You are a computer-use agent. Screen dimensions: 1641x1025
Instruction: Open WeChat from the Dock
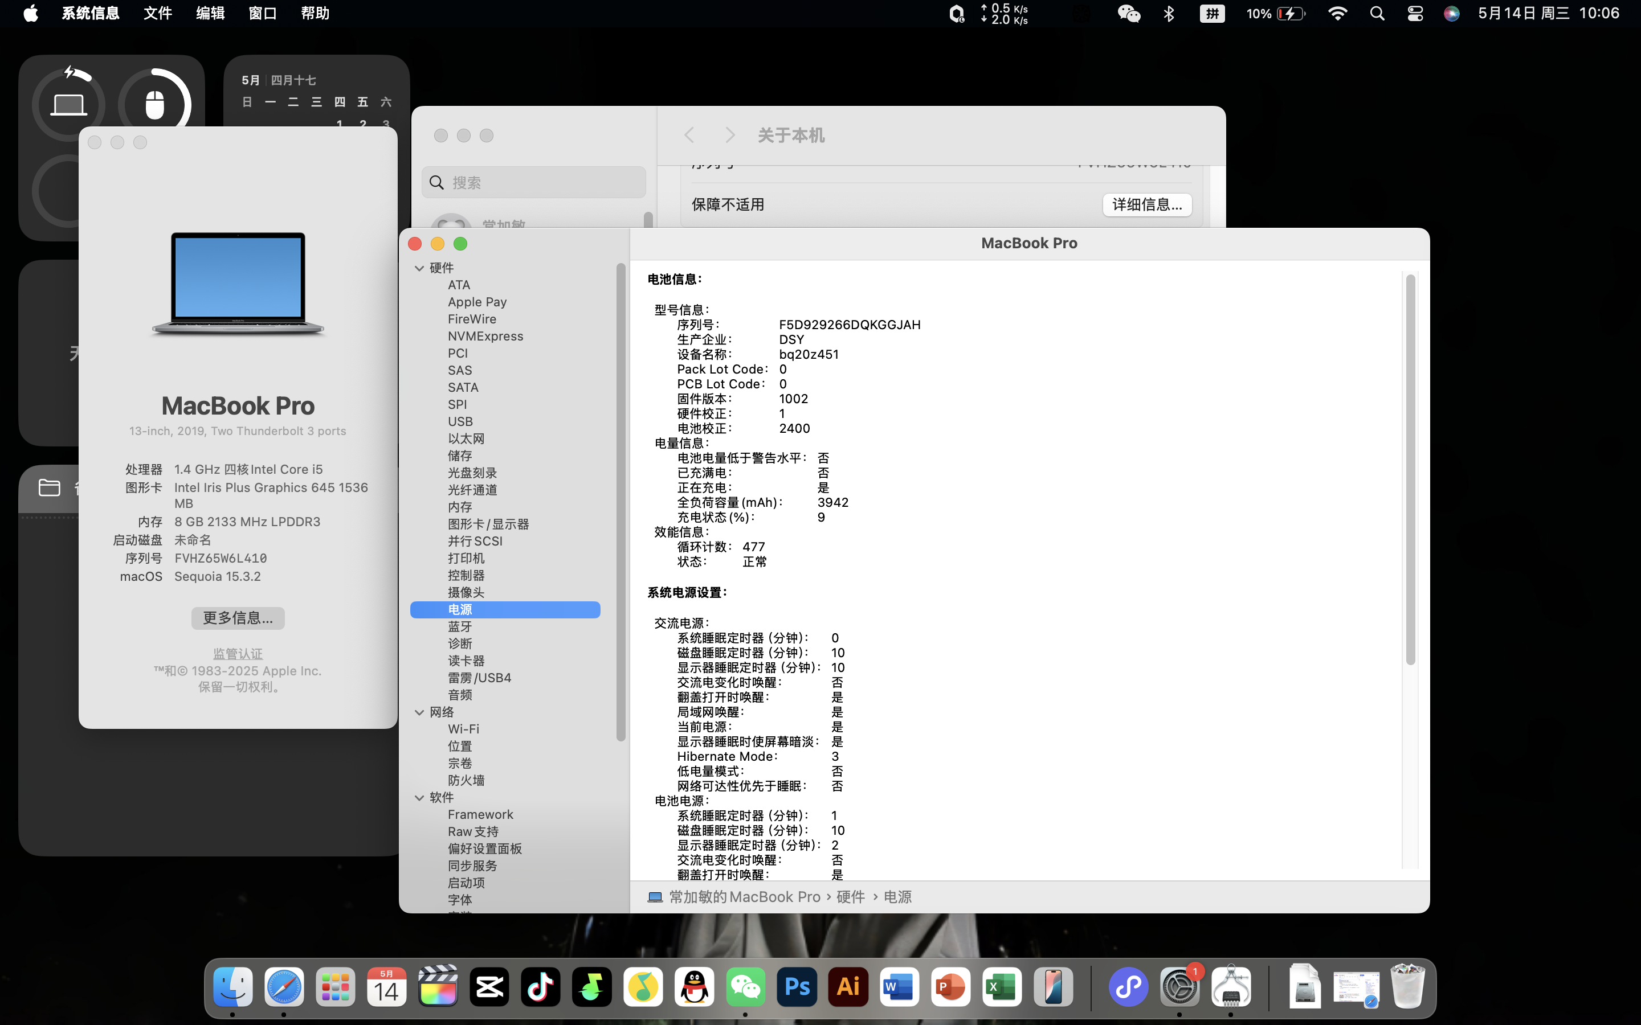tap(746, 987)
